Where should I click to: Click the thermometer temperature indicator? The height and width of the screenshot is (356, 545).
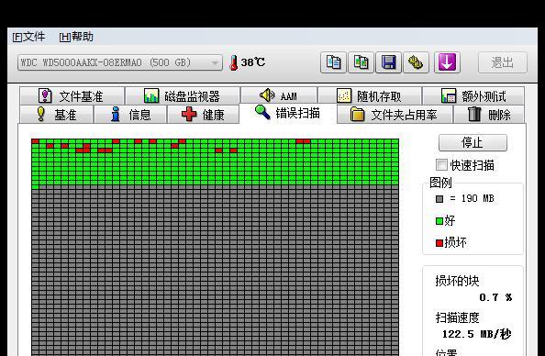coord(234,63)
